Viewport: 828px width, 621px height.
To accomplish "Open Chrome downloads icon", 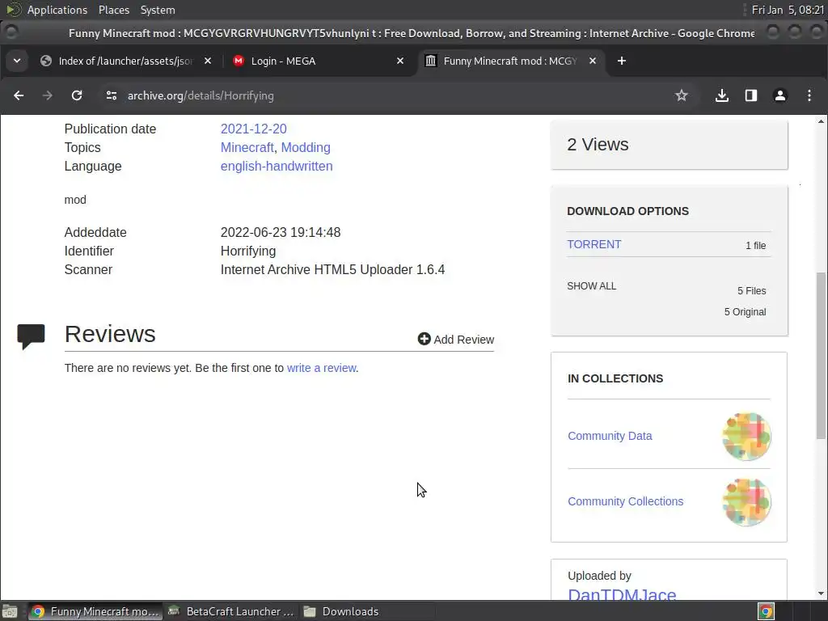I will tap(722, 95).
